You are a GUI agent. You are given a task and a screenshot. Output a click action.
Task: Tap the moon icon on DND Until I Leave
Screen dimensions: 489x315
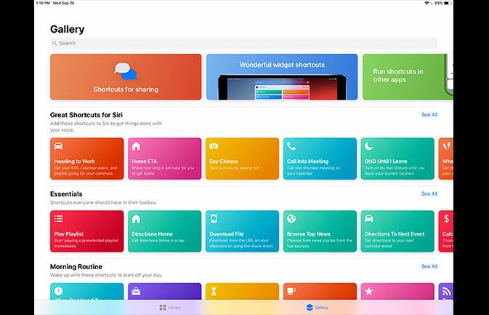pos(369,146)
